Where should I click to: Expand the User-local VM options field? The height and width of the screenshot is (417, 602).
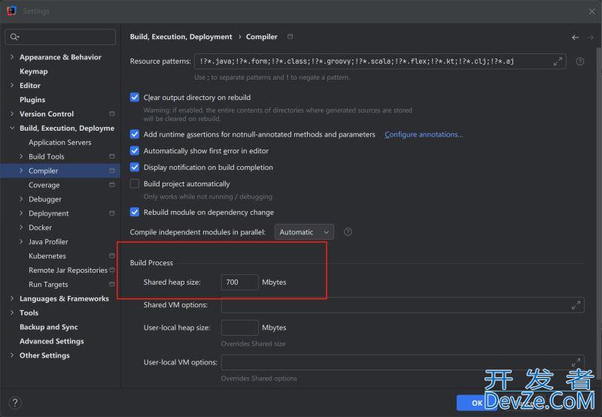click(576, 362)
